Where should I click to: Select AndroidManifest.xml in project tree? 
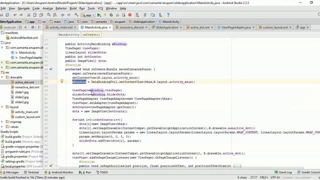21,38
